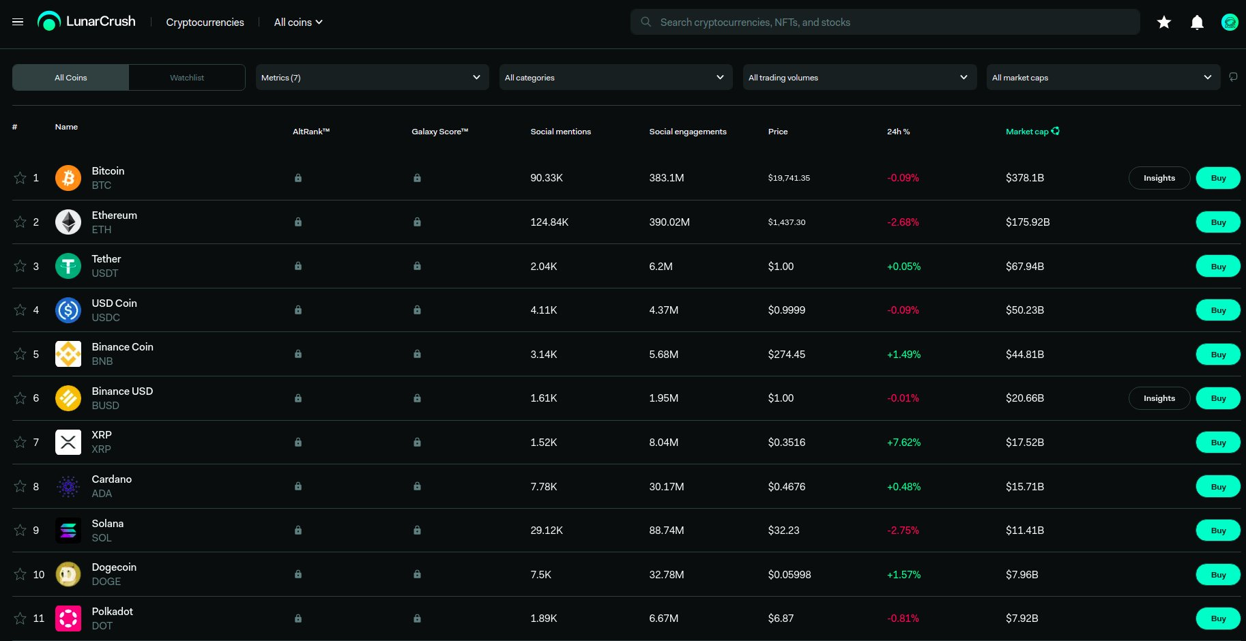Image resolution: width=1246 pixels, height=641 pixels.
Task: Expand All trading volumes dropdown
Action: tap(860, 78)
